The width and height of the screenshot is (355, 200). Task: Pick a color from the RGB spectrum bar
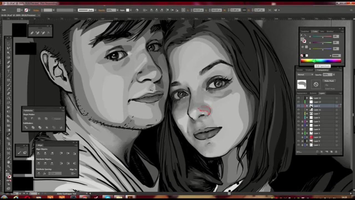321,61
